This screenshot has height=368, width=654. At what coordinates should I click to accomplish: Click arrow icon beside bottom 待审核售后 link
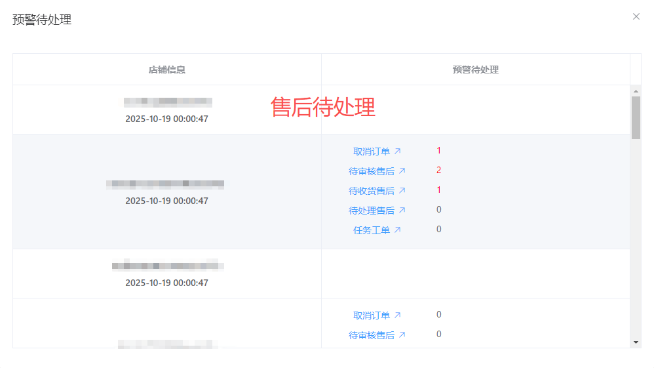pyautogui.click(x=402, y=335)
